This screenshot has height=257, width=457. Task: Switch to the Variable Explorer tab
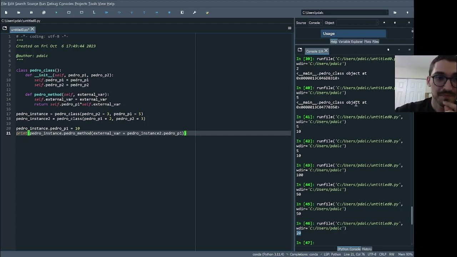point(350,42)
